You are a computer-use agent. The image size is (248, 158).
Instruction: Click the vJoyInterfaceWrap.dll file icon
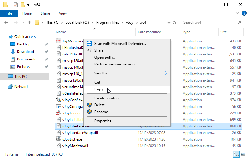[x=59, y=132]
